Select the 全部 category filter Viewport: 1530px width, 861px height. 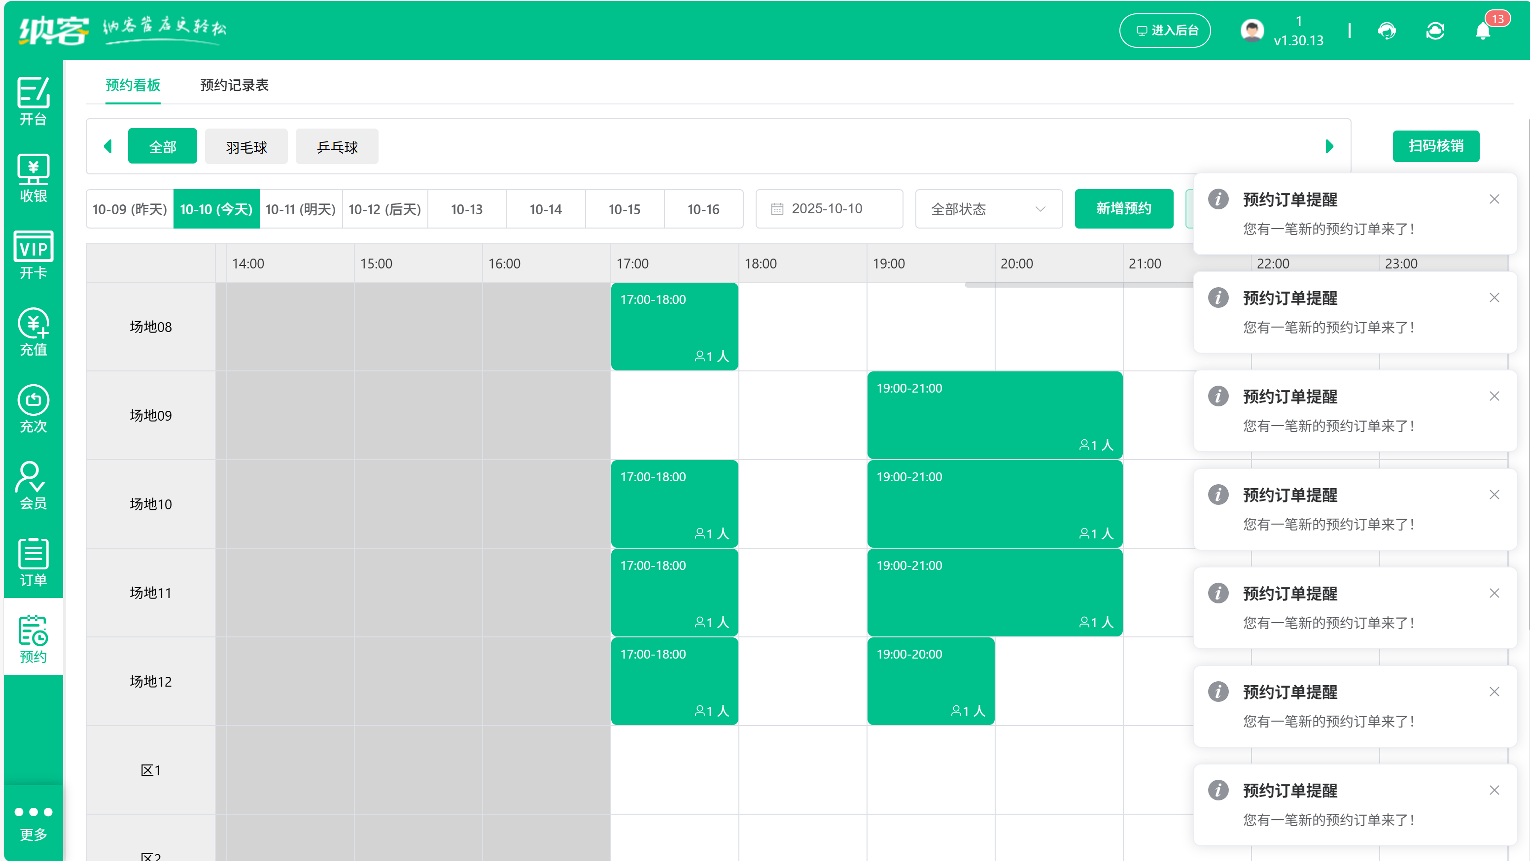162,147
